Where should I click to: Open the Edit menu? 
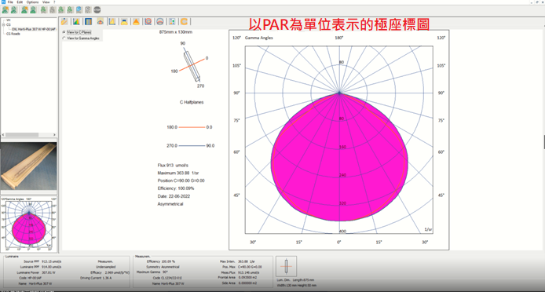pos(20,2)
